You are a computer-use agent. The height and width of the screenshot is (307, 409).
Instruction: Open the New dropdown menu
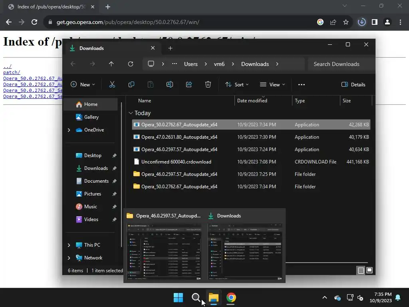(x=83, y=84)
